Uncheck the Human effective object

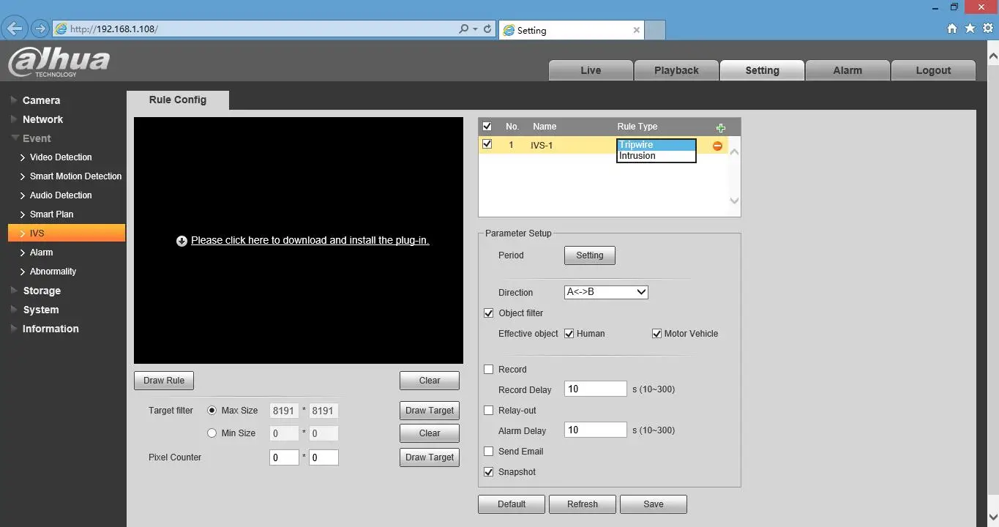pos(569,334)
